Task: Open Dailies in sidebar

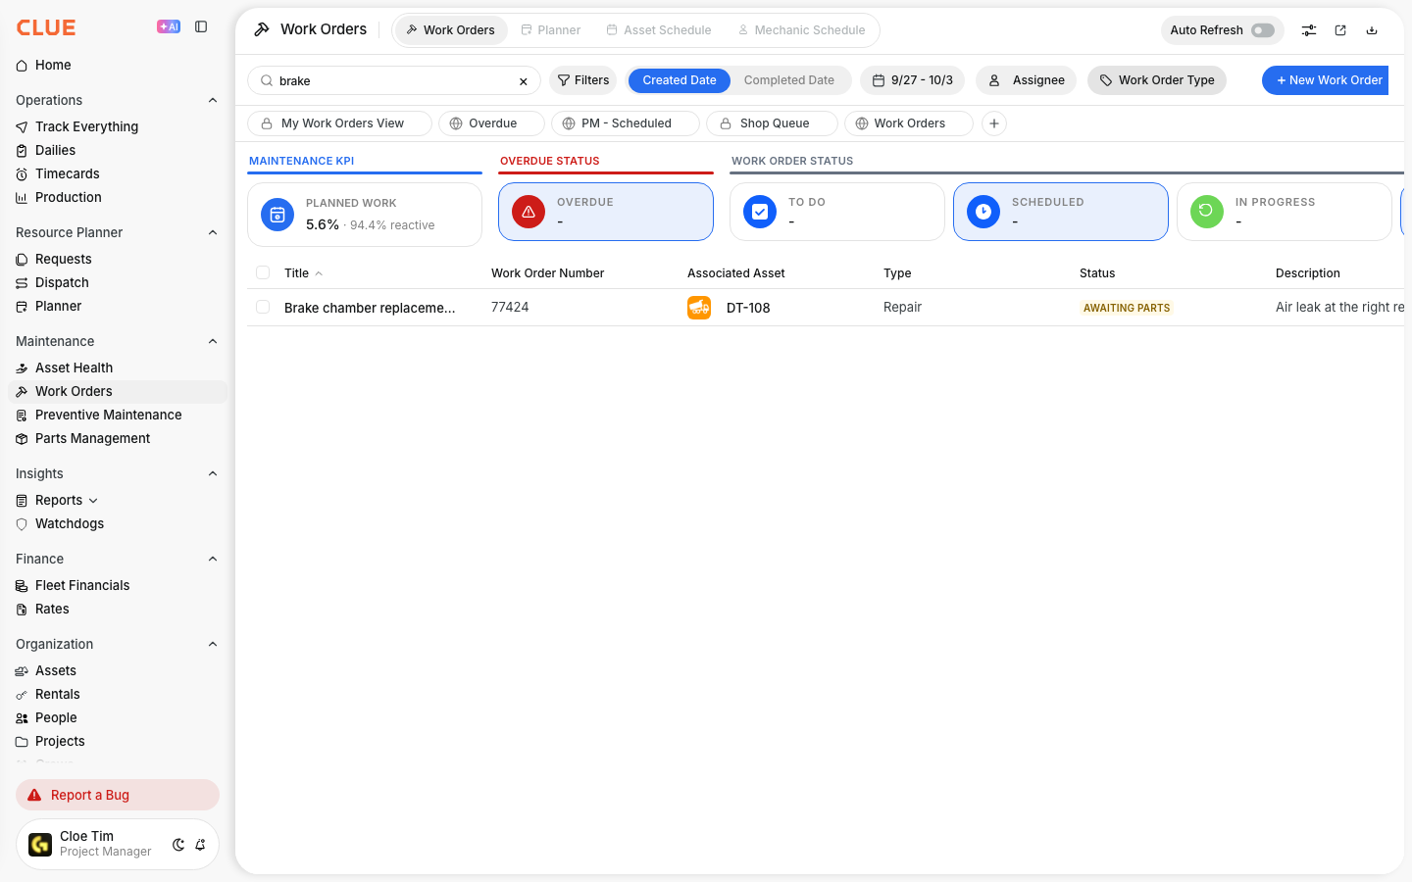Action: [55, 150]
